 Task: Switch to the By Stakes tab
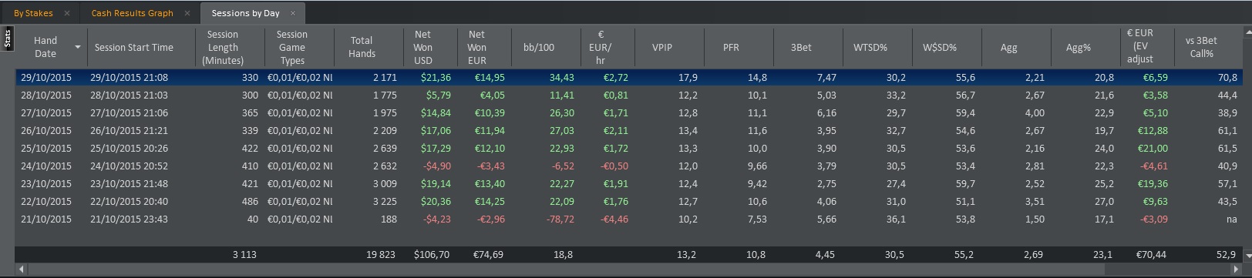[x=33, y=13]
